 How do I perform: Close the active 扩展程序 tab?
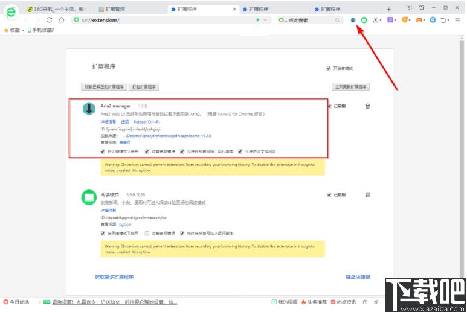[234, 9]
